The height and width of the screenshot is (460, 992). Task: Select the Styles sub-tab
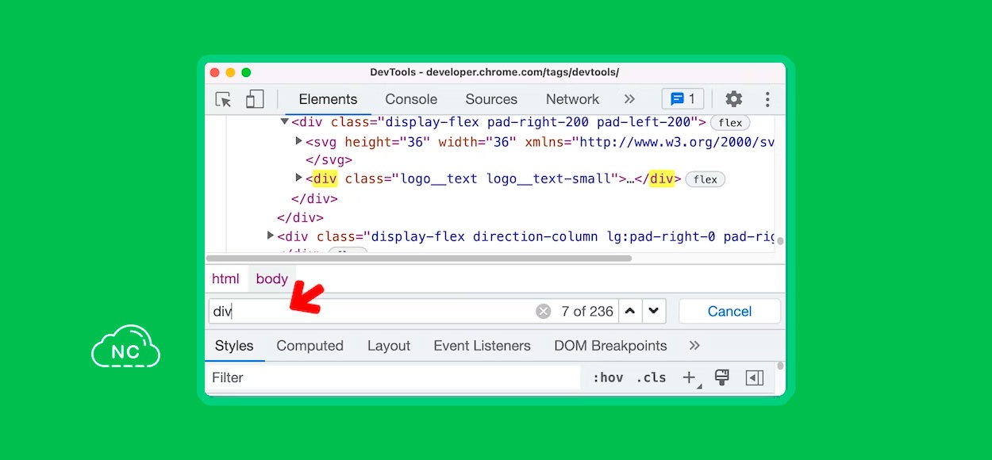point(234,346)
